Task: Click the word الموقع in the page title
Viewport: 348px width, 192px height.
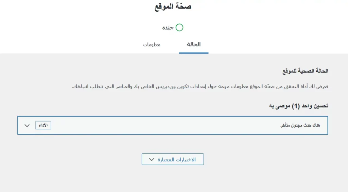Action: [164, 7]
